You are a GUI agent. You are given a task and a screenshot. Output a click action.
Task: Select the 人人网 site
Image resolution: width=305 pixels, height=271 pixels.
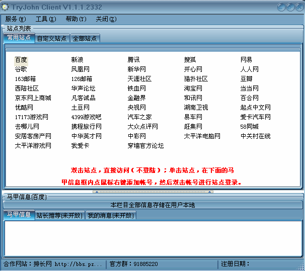coord(249,69)
